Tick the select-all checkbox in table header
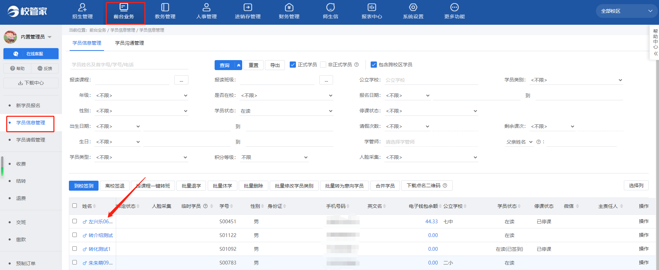 (x=74, y=205)
